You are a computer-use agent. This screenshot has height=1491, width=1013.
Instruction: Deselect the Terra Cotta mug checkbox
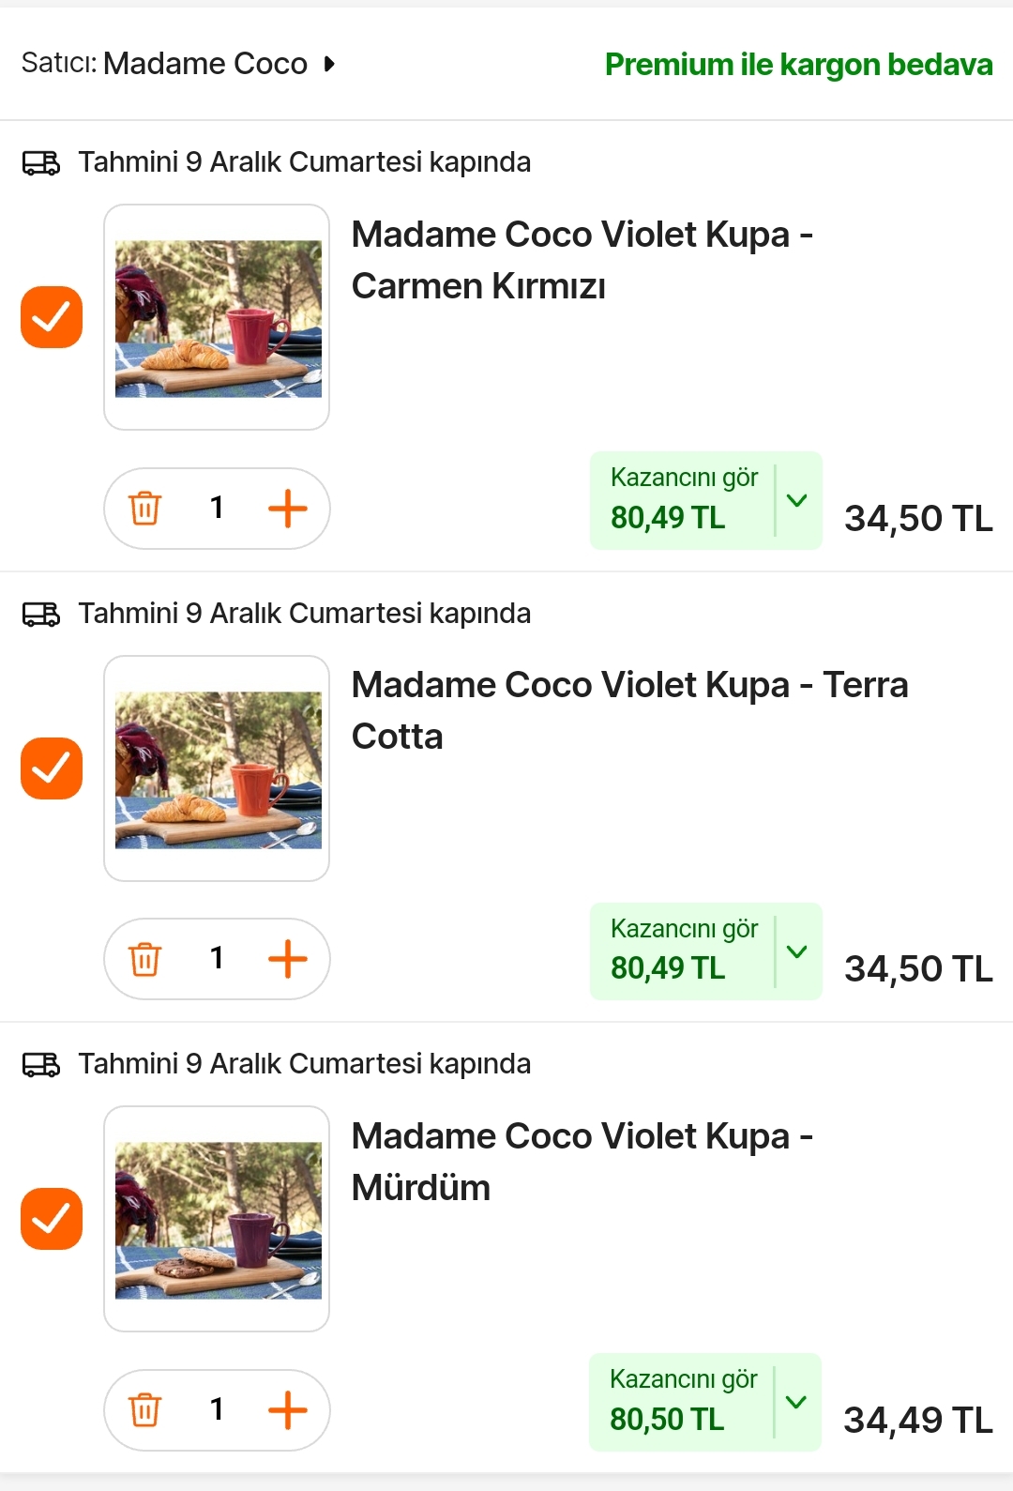pyautogui.click(x=52, y=768)
